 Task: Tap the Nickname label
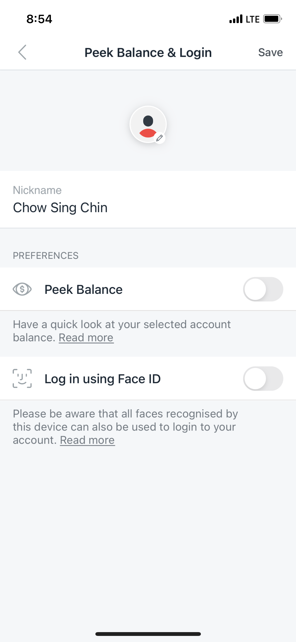37,190
